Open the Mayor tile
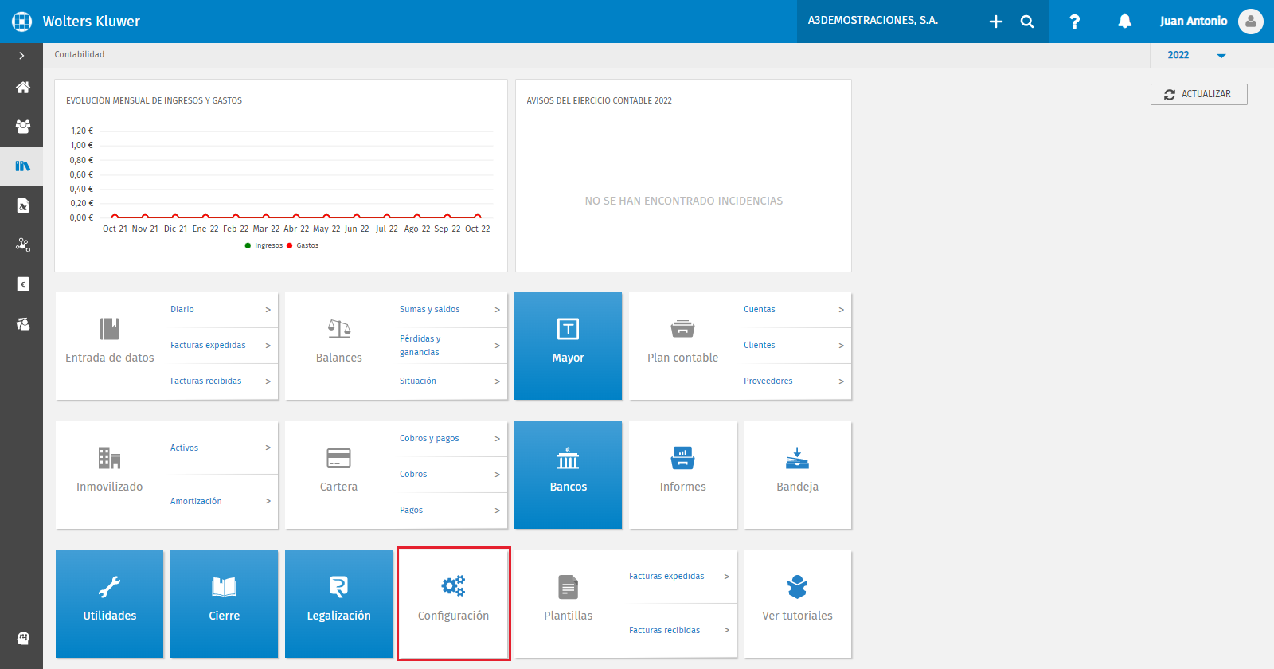 (x=569, y=346)
